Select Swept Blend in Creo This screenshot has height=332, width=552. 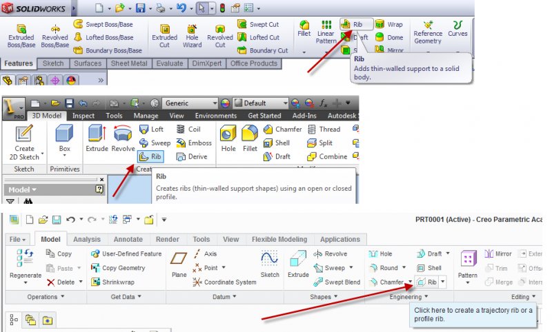point(337,282)
